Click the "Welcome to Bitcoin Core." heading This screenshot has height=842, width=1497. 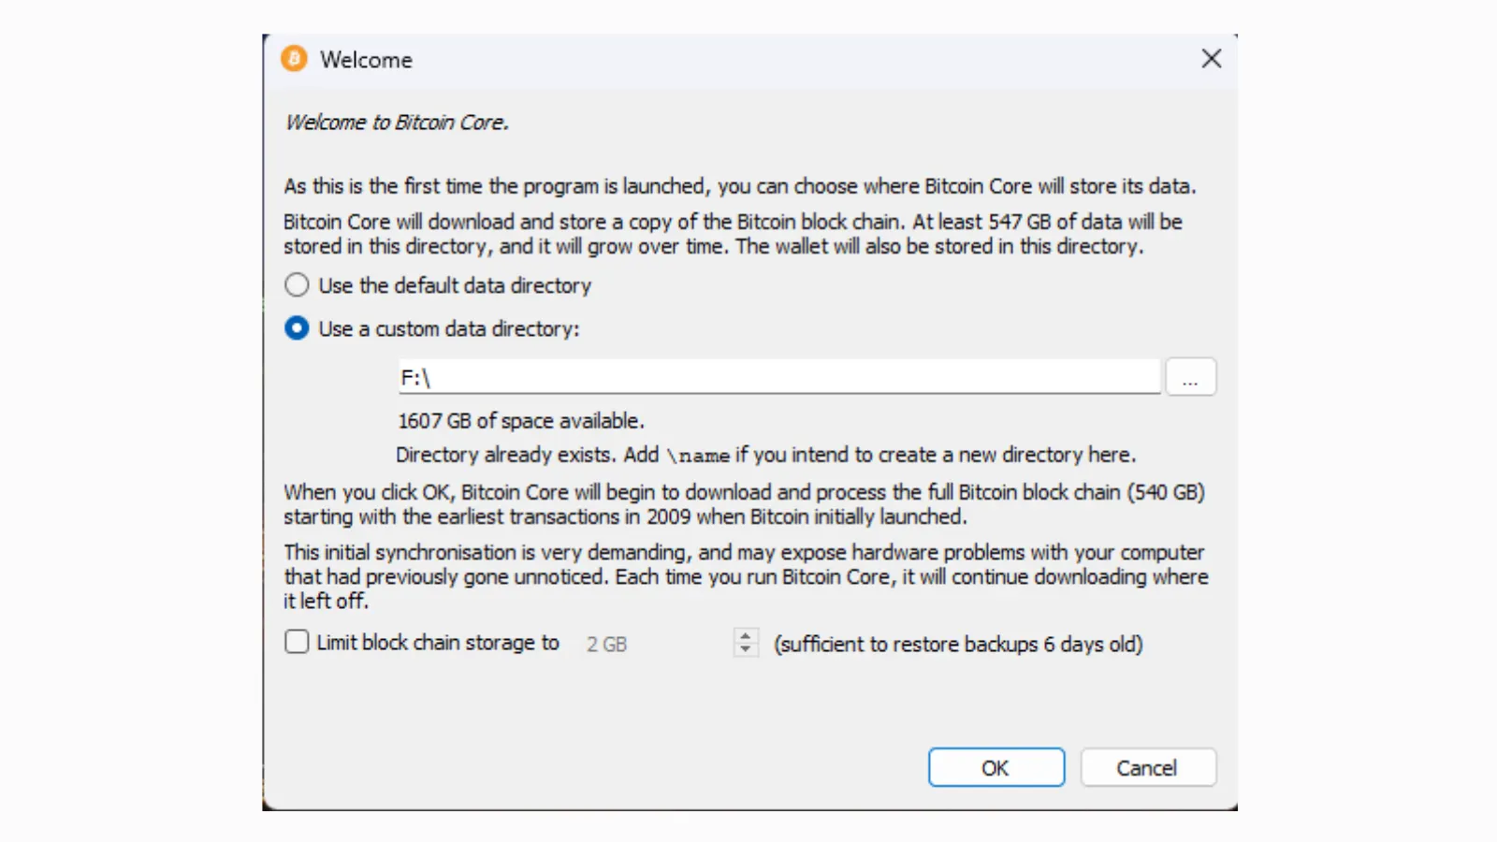coord(397,123)
